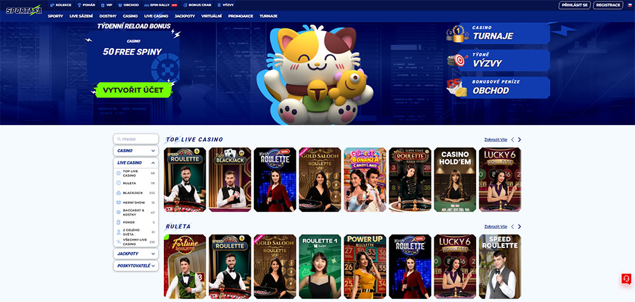Show previous games in Ruleta row
This screenshot has height=302, width=635.
[x=512, y=226]
